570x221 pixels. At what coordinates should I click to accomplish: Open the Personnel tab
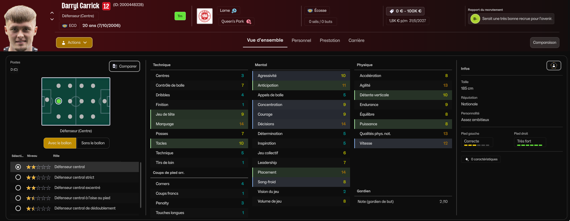tap(301, 40)
